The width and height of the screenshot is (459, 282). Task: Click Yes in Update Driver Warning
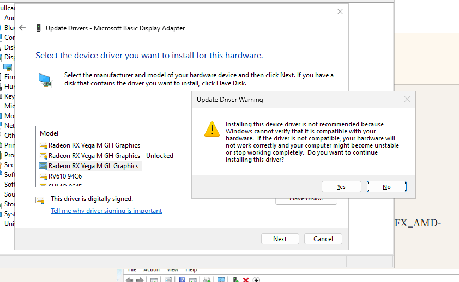click(x=341, y=187)
